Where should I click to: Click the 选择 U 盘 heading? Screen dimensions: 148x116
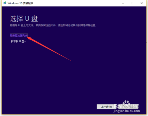click(24, 19)
